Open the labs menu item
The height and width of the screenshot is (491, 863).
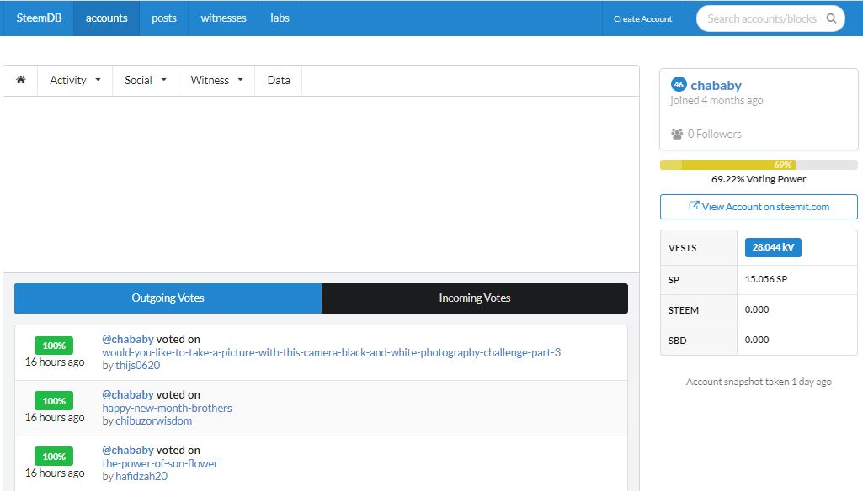click(280, 18)
